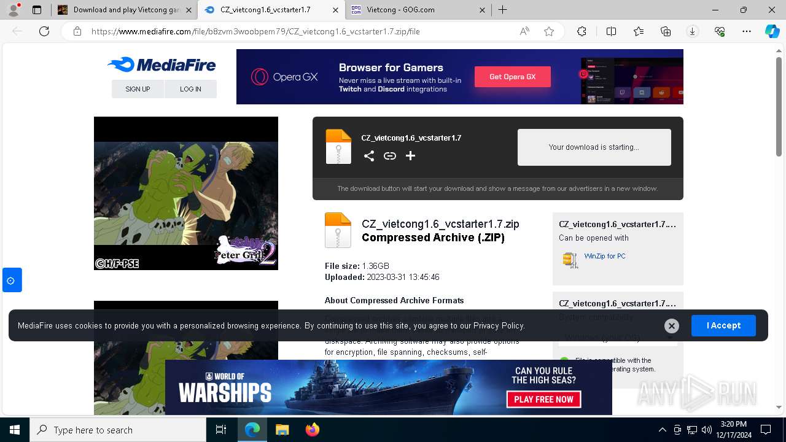
Task: Click PLAY FREE NOW on Warships ad
Action: (544, 399)
